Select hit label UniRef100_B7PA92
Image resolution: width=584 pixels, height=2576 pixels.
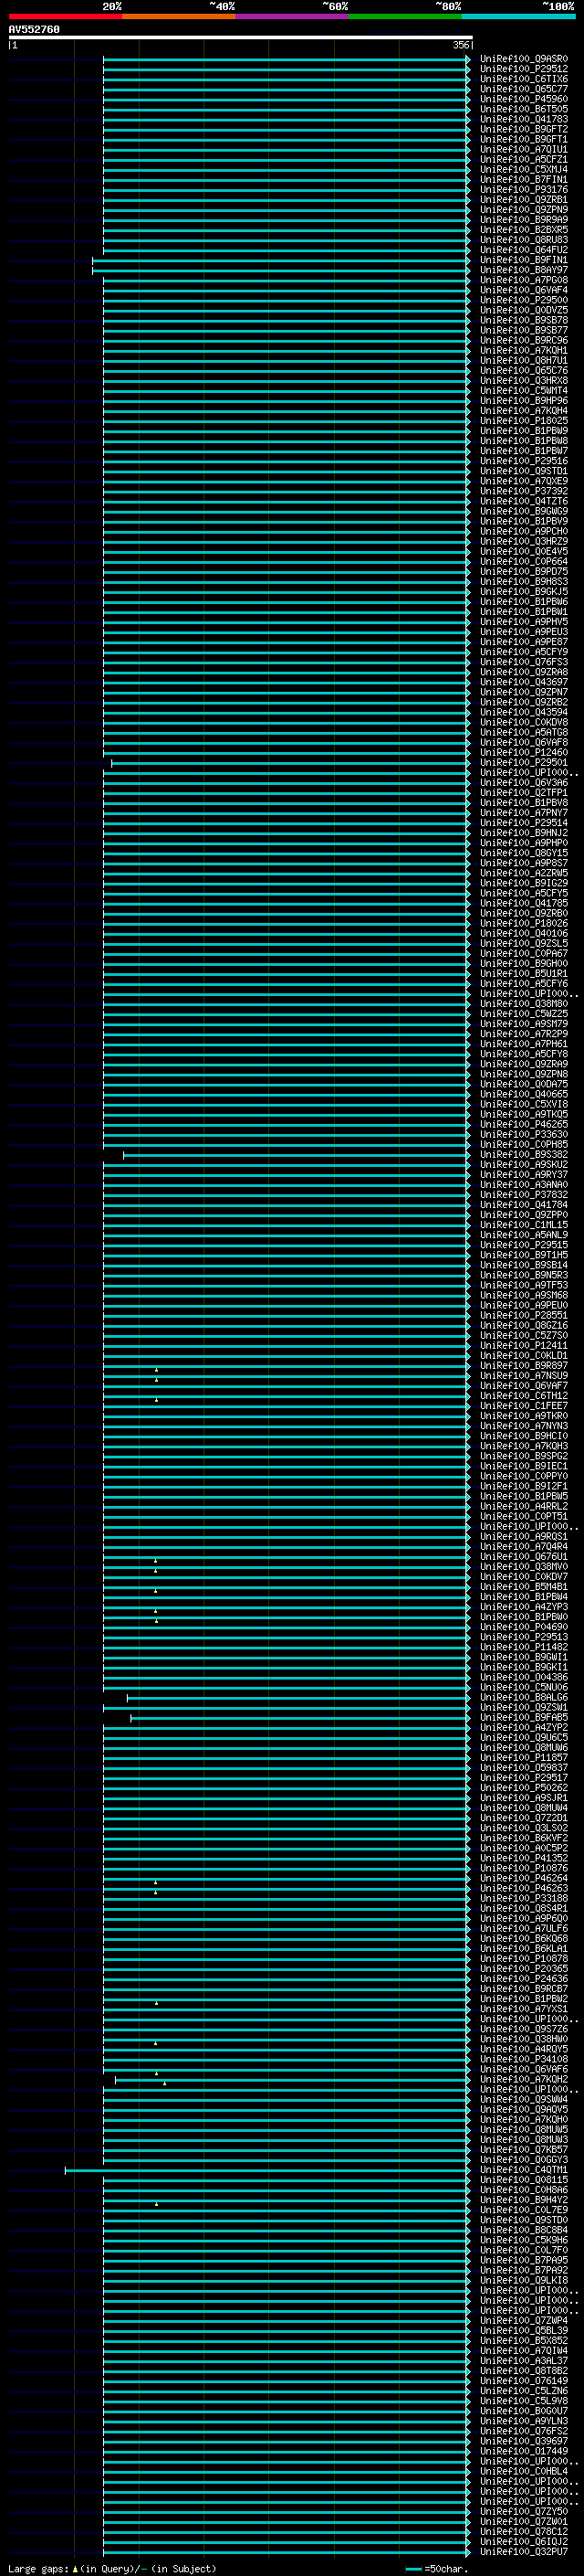[524, 2269]
